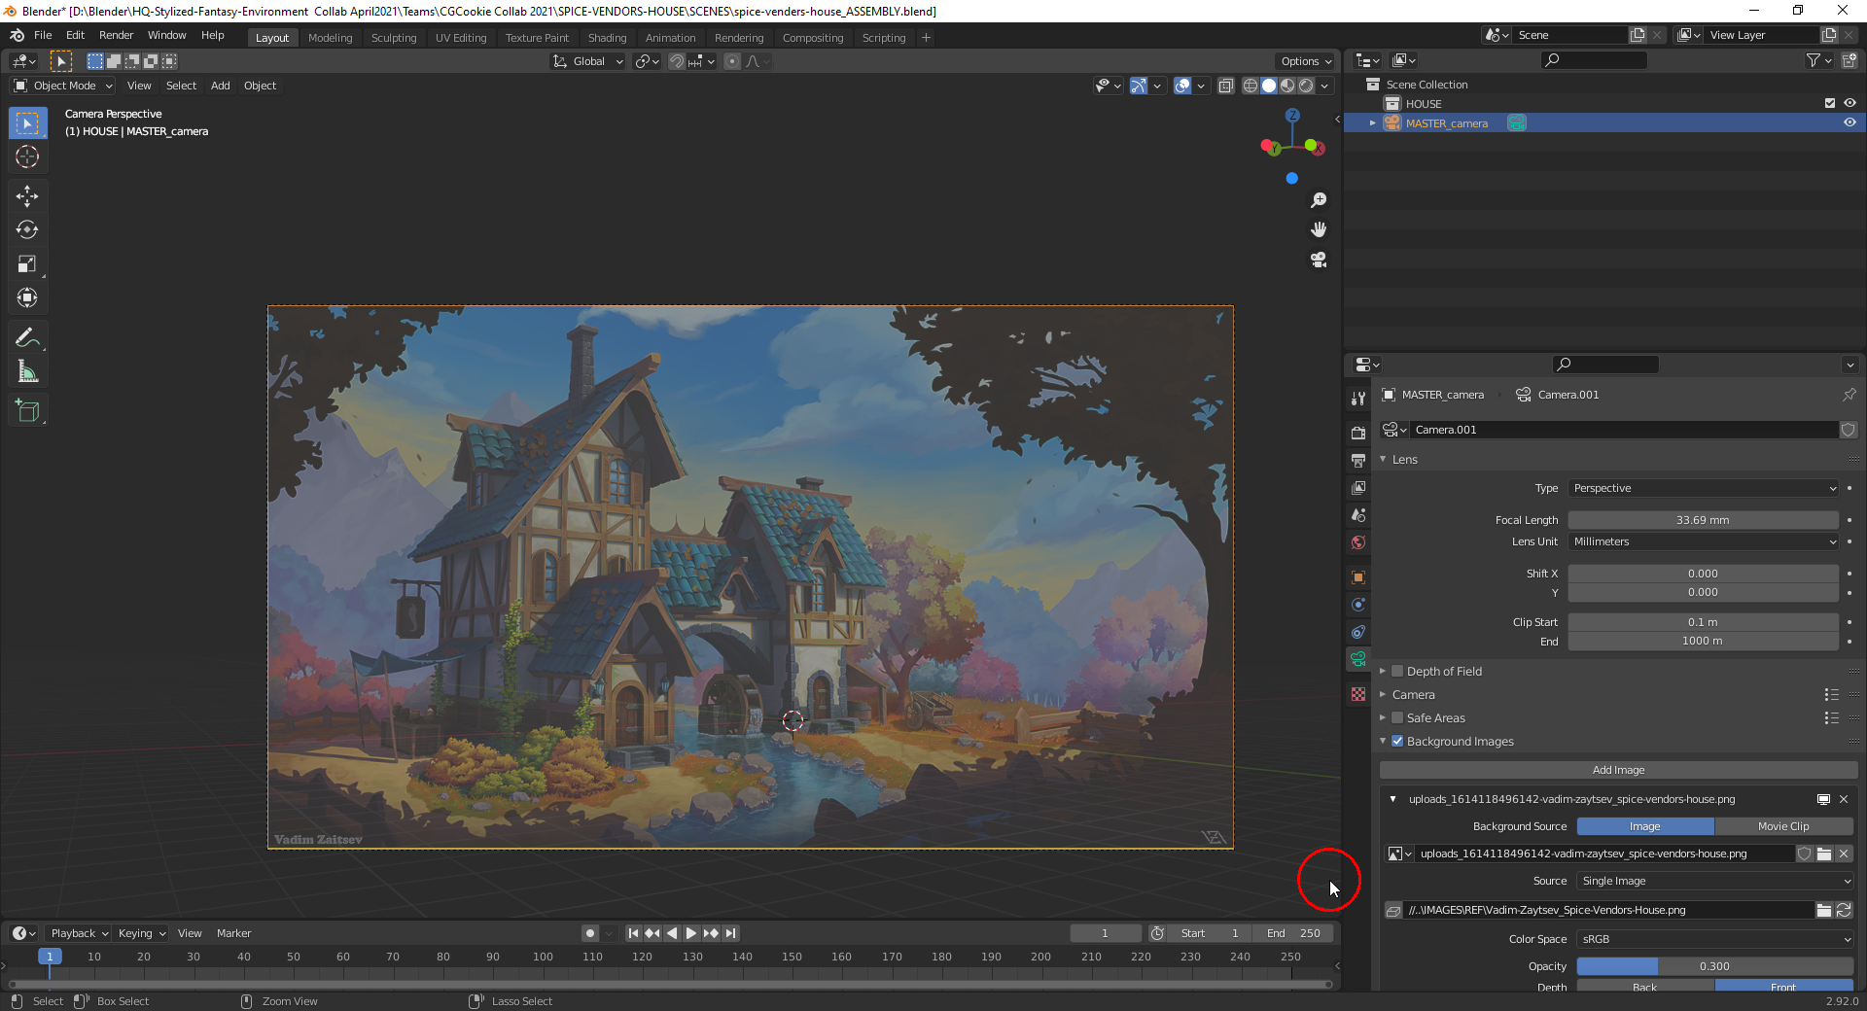Toggle camera view with the camera gizmo
Screen dimensions: 1867x1011
1319,260
